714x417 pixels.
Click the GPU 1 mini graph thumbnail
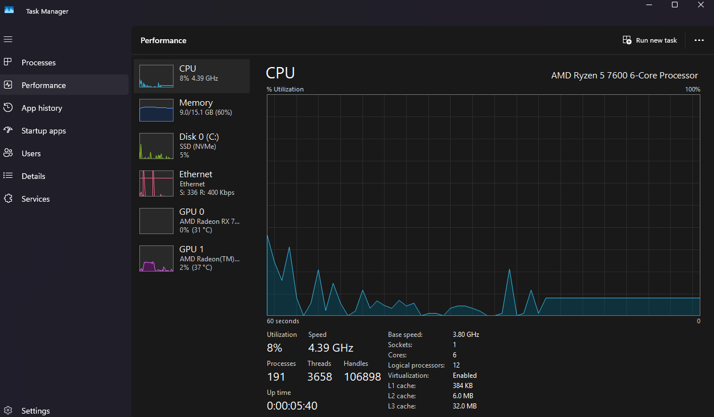point(156,258)
